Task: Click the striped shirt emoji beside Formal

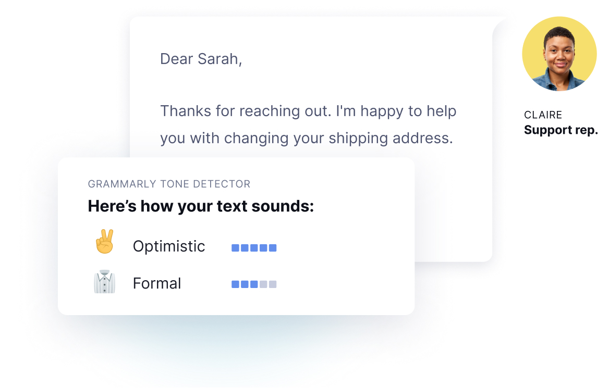Action: pyautogui.click(x=105, y=282)
